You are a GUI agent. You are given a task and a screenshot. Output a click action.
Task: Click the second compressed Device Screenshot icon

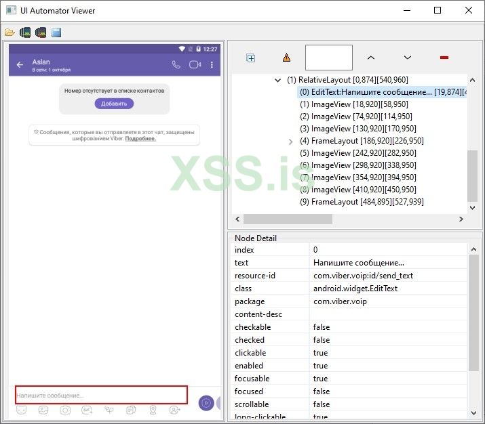(x=41, y=33)
